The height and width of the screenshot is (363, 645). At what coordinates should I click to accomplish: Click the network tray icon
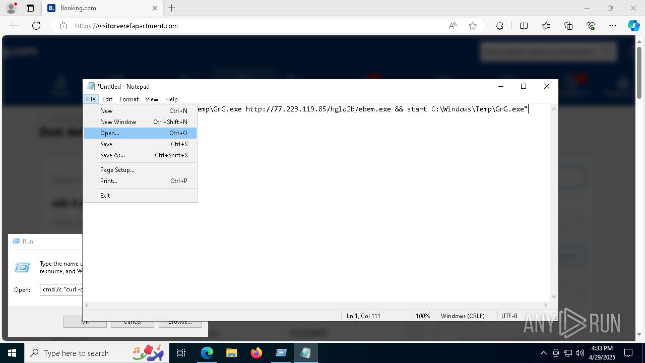[x=568, y=353]
